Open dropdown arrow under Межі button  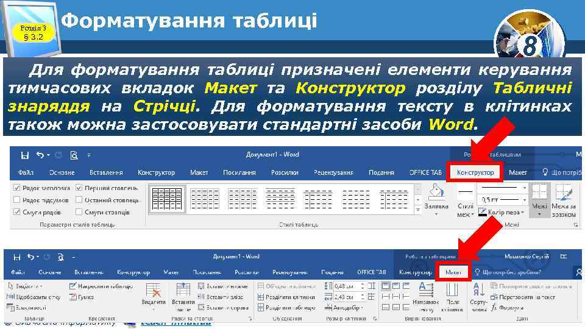click(x=539, y=214)
